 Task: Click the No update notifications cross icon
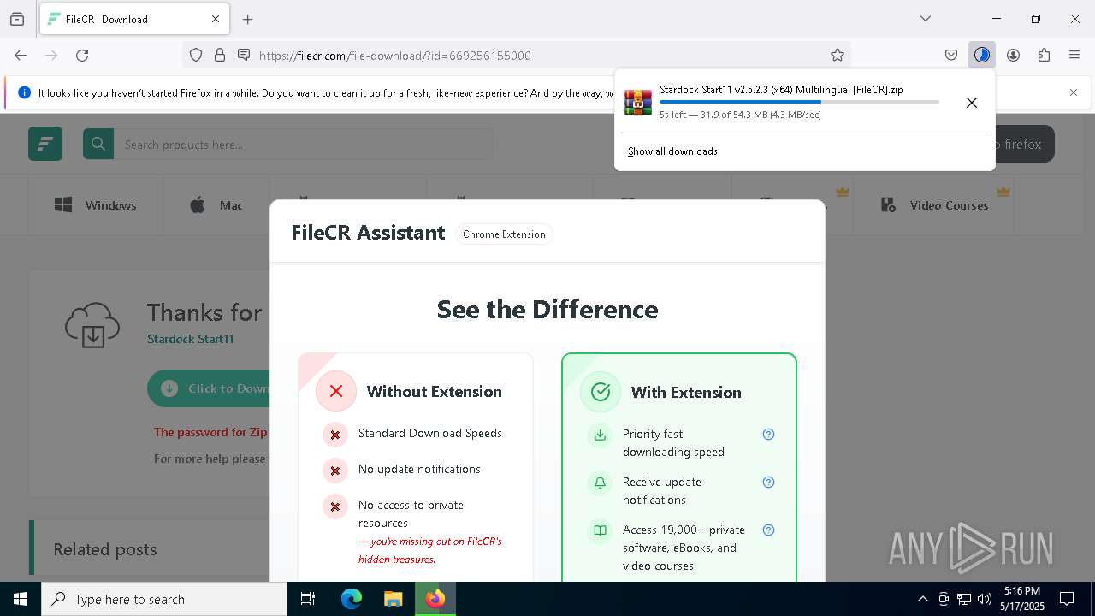[x=335, y=471]
